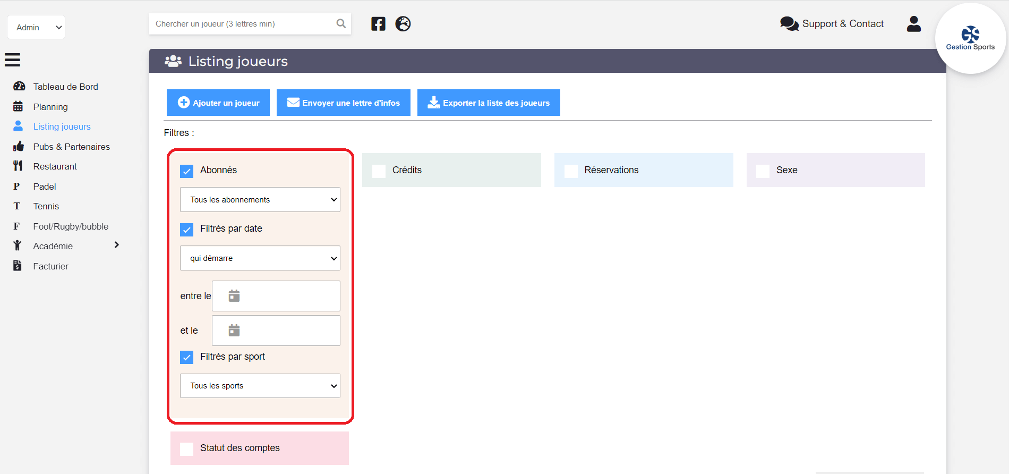This screenshot has width=1009, height=474.
Task: Click the calendar icon in 'et le' field
Action: pyautogui.click(x=234, y=331)
